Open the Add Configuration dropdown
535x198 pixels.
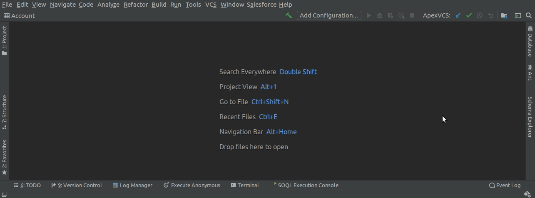[x=329, y=15]
